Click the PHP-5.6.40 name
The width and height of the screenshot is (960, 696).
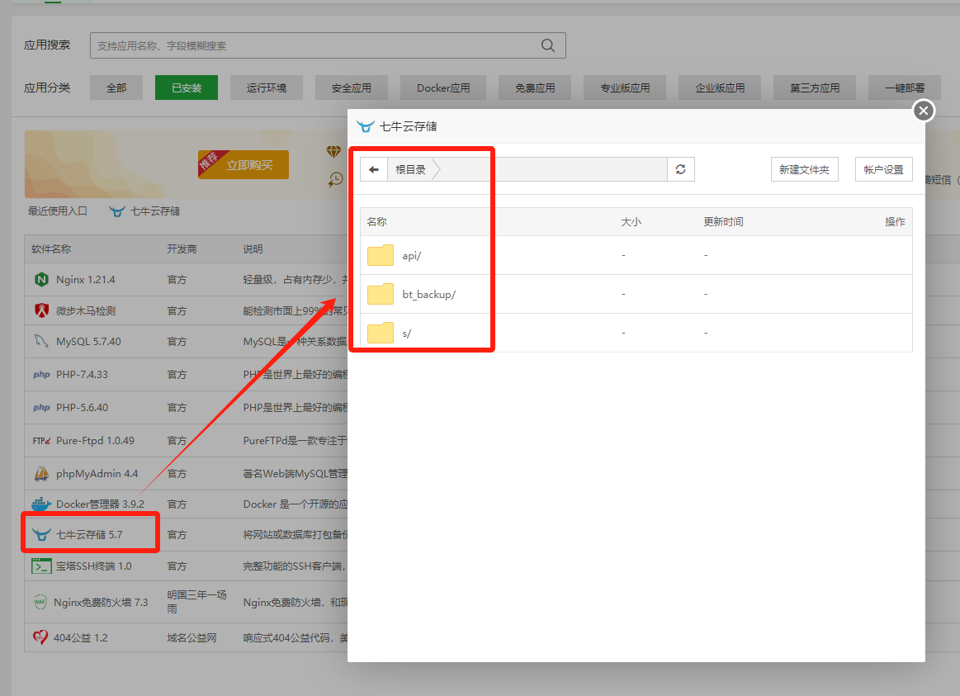pyautogui.click(x=82, y=408)
